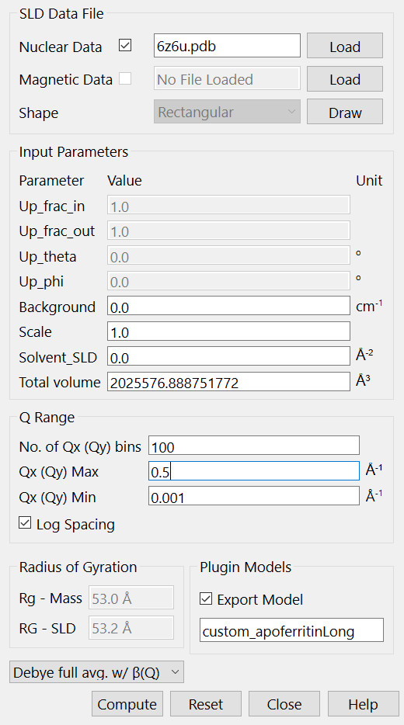This screenshot has height=725, width=404.
Task: Click the Qx (Qy) Min field
Action: [x=253, y=497]
